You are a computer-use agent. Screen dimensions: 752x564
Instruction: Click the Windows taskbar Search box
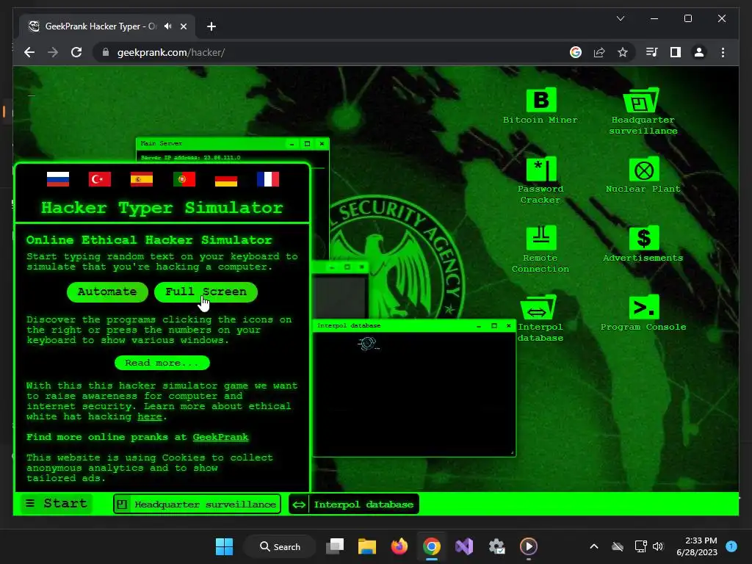(x=280, y=546)
